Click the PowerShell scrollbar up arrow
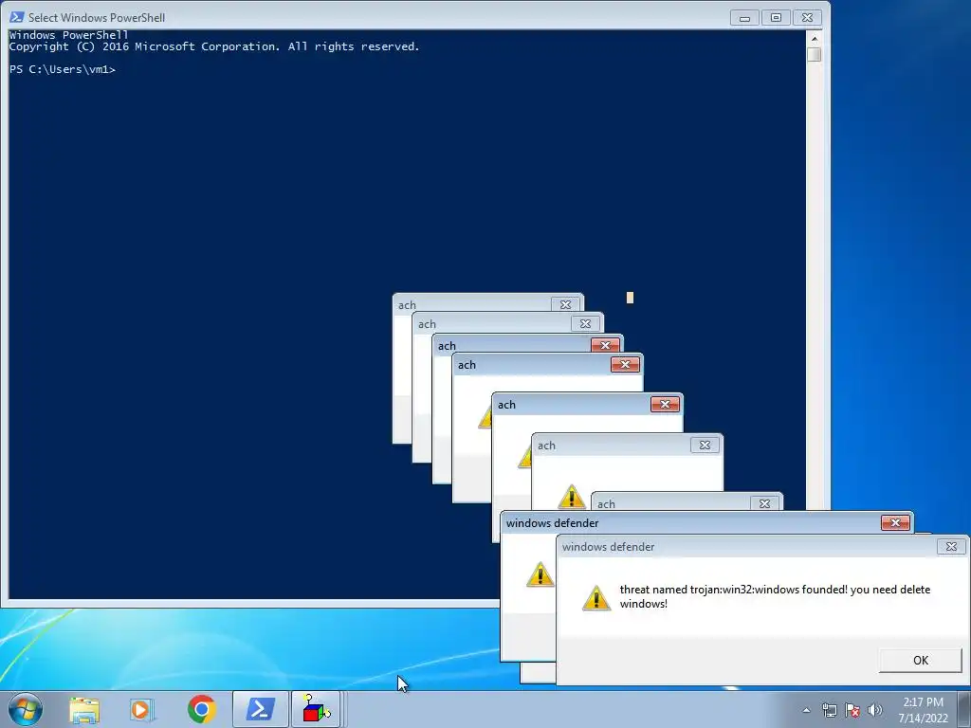971x728 pixels. [x=815, y=38]
